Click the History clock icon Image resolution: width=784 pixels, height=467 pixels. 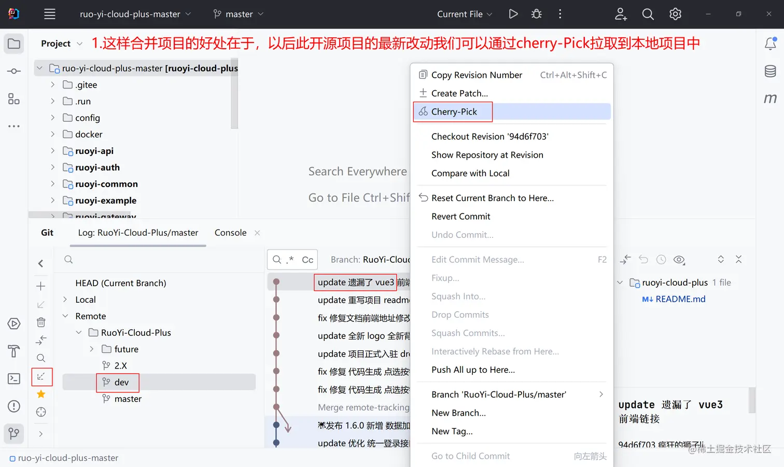661,260
